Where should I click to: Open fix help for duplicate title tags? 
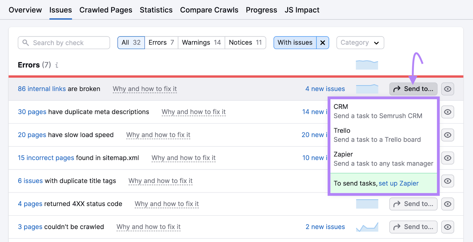[x=161, y=181]
